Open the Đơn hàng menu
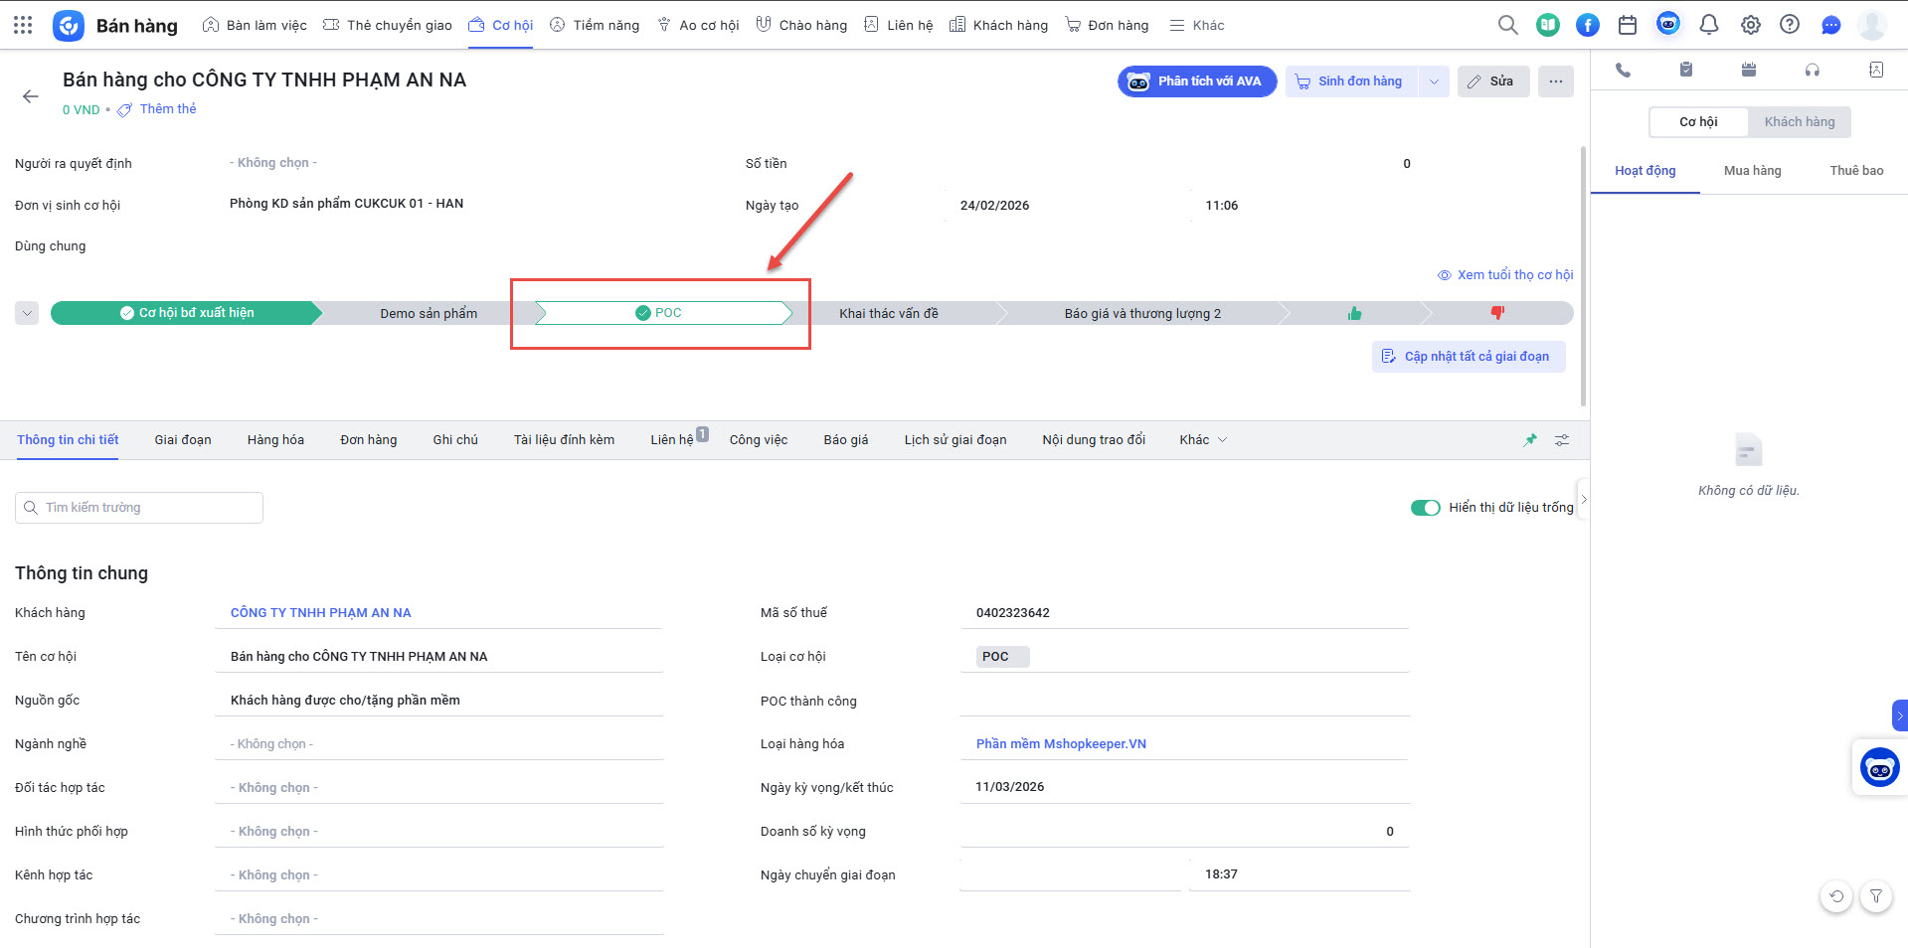This screenshot has height=948, width=1908. click(1107, 25)
